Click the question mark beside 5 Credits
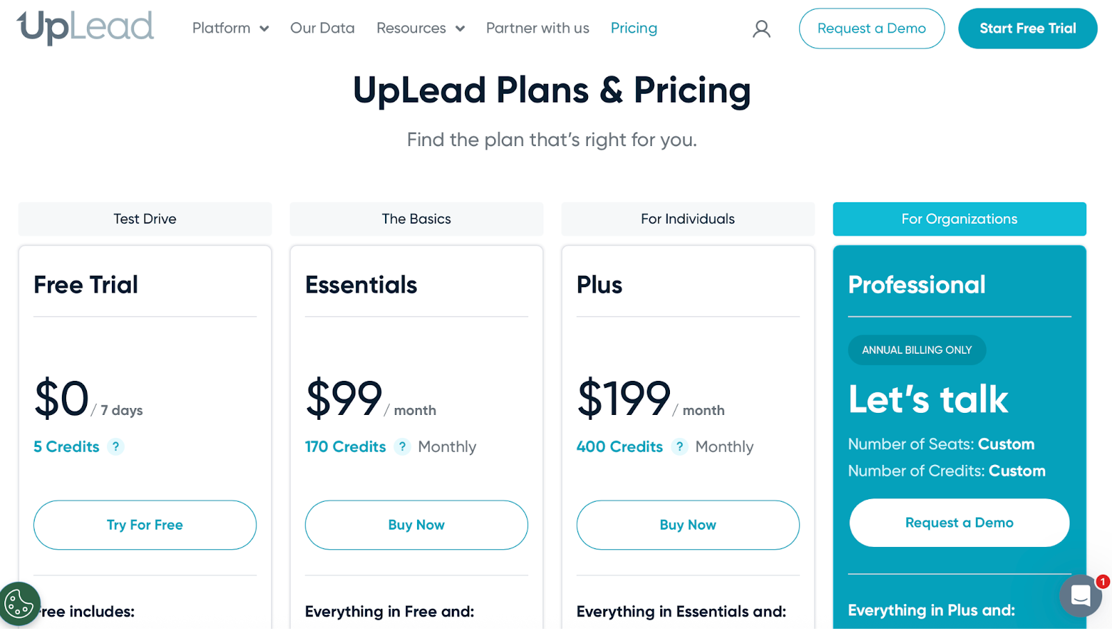The height and width of the screenshot is (629, 1112). 116,447
